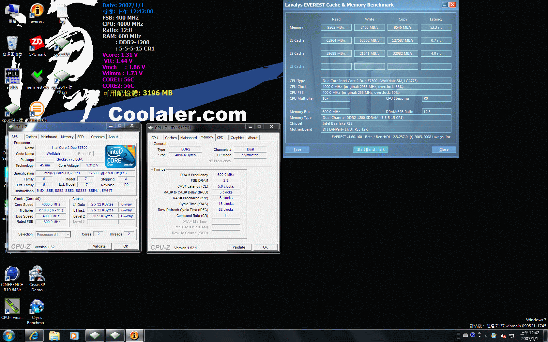
Task: Click the Level 2 cache 3072 KBytes value
Action: (x=102, y=216)
